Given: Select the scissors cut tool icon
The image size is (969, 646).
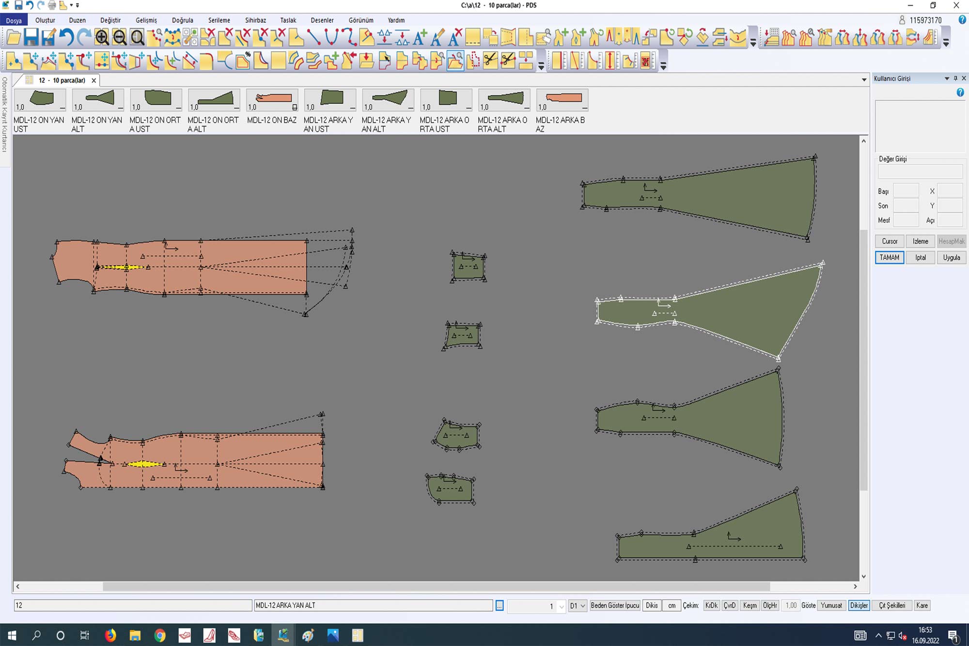Looking at the screenshot, I should (x=490, y=61).
